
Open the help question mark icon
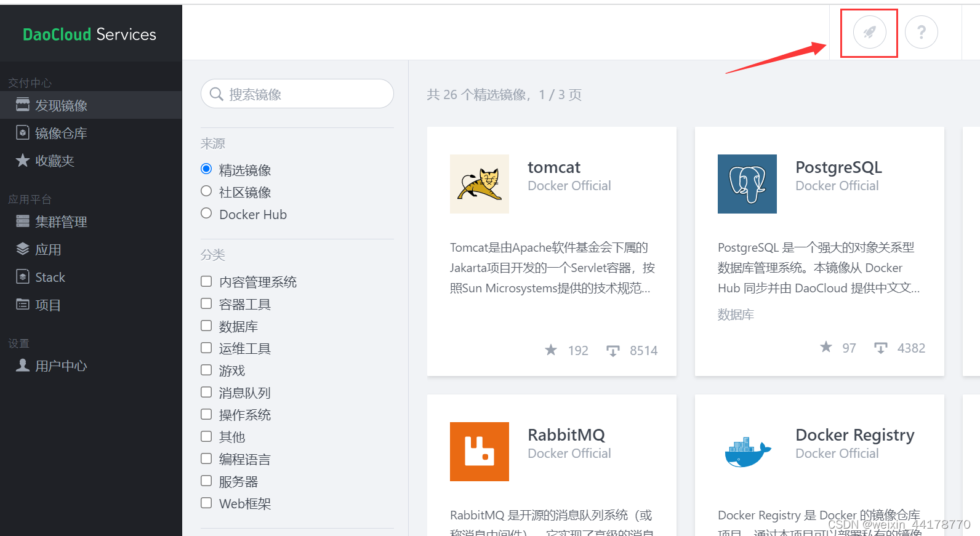[x=922, y=32]
